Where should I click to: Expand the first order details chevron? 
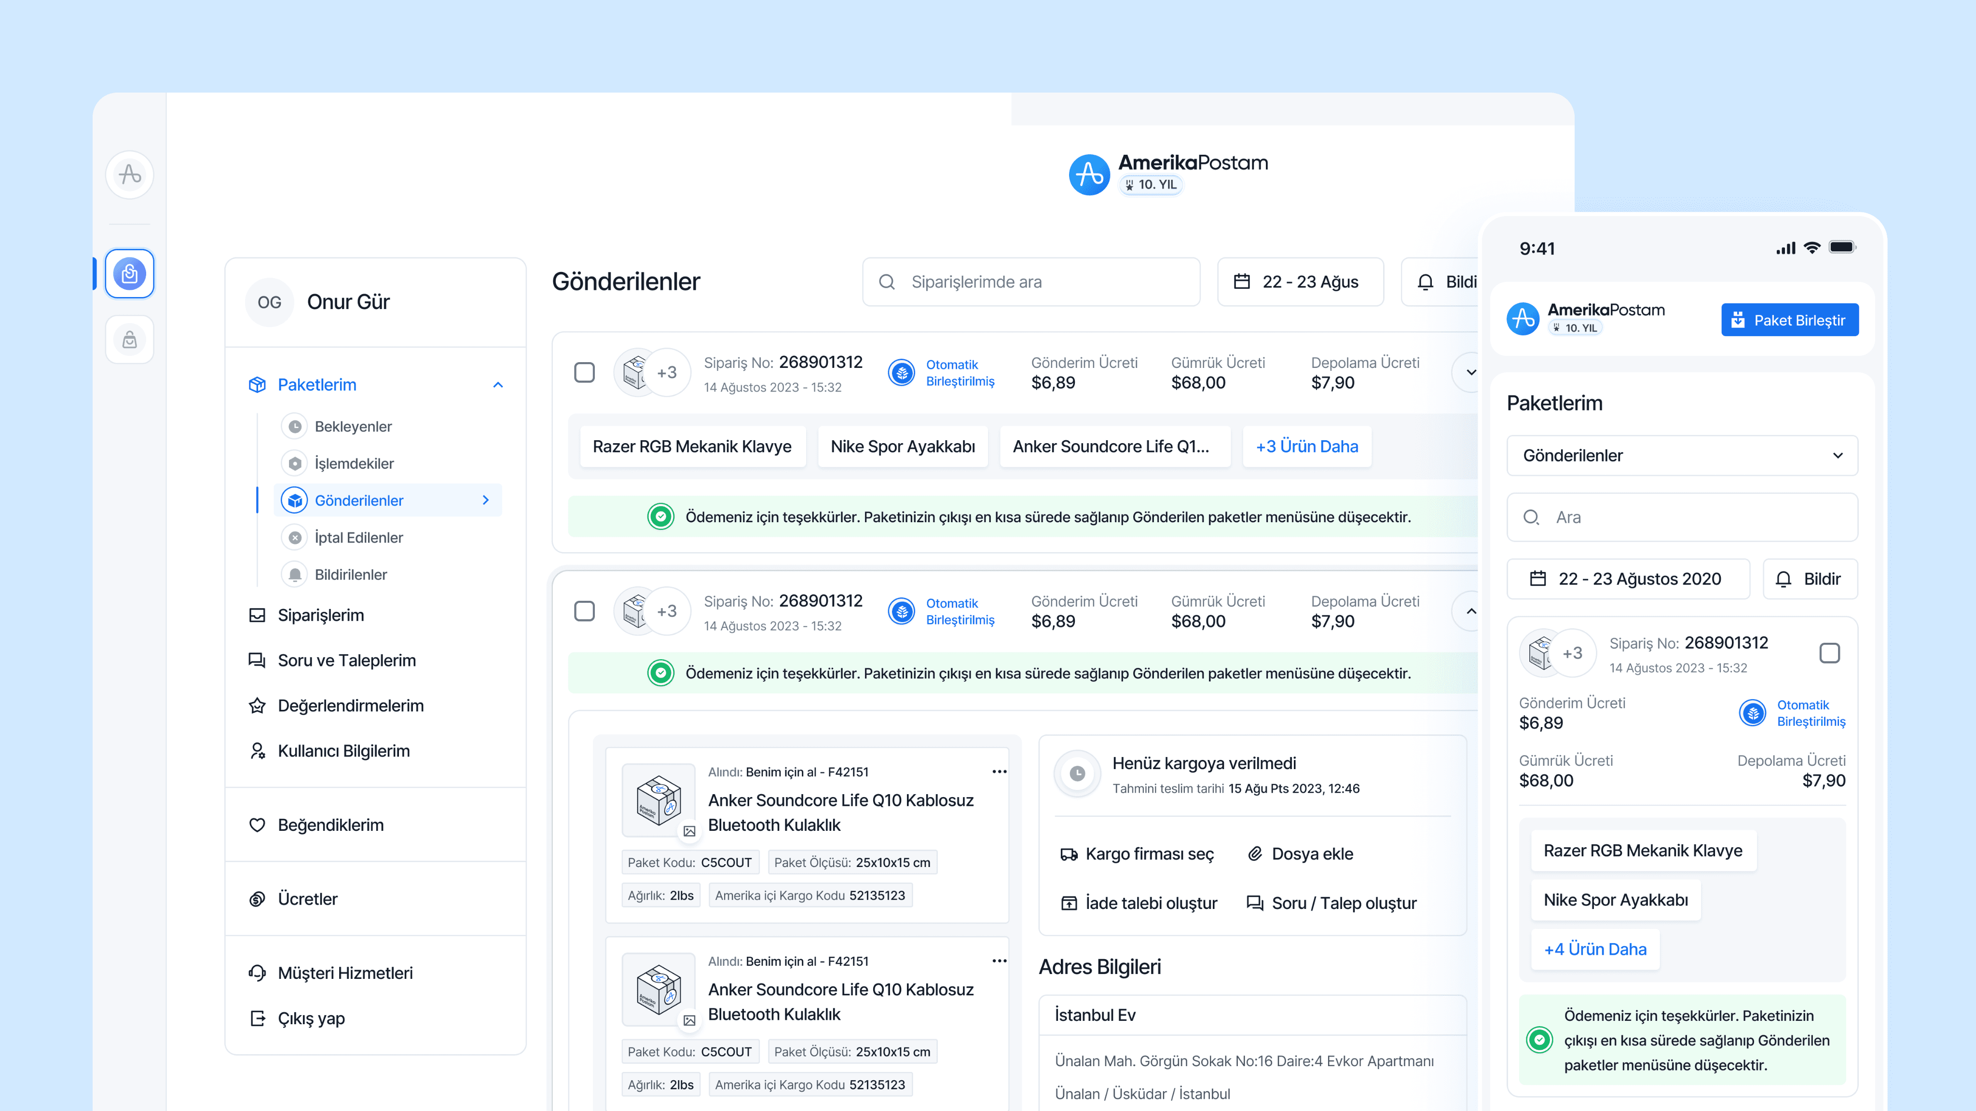1470,373
